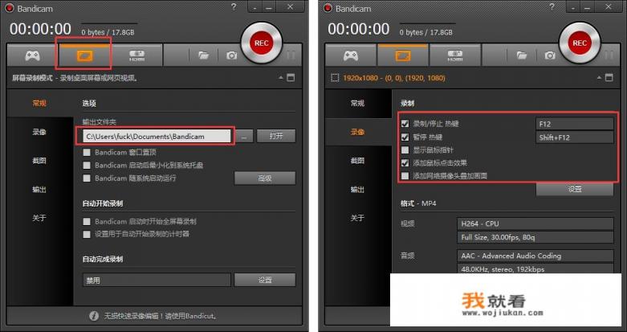Click Shift+F12 pause hotkey field
The width and height of the screenshot is (627, 332).
pyautogui.click(x=574, y=137)
